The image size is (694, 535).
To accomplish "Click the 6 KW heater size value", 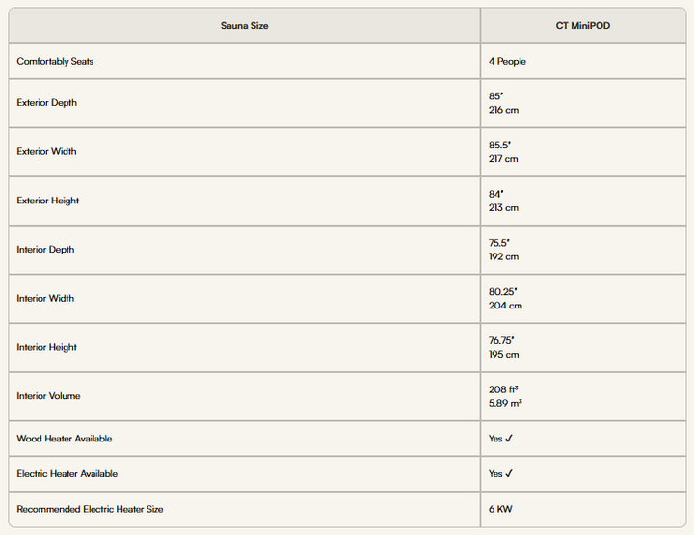I will pyautogui.click(x=500, y=509).
